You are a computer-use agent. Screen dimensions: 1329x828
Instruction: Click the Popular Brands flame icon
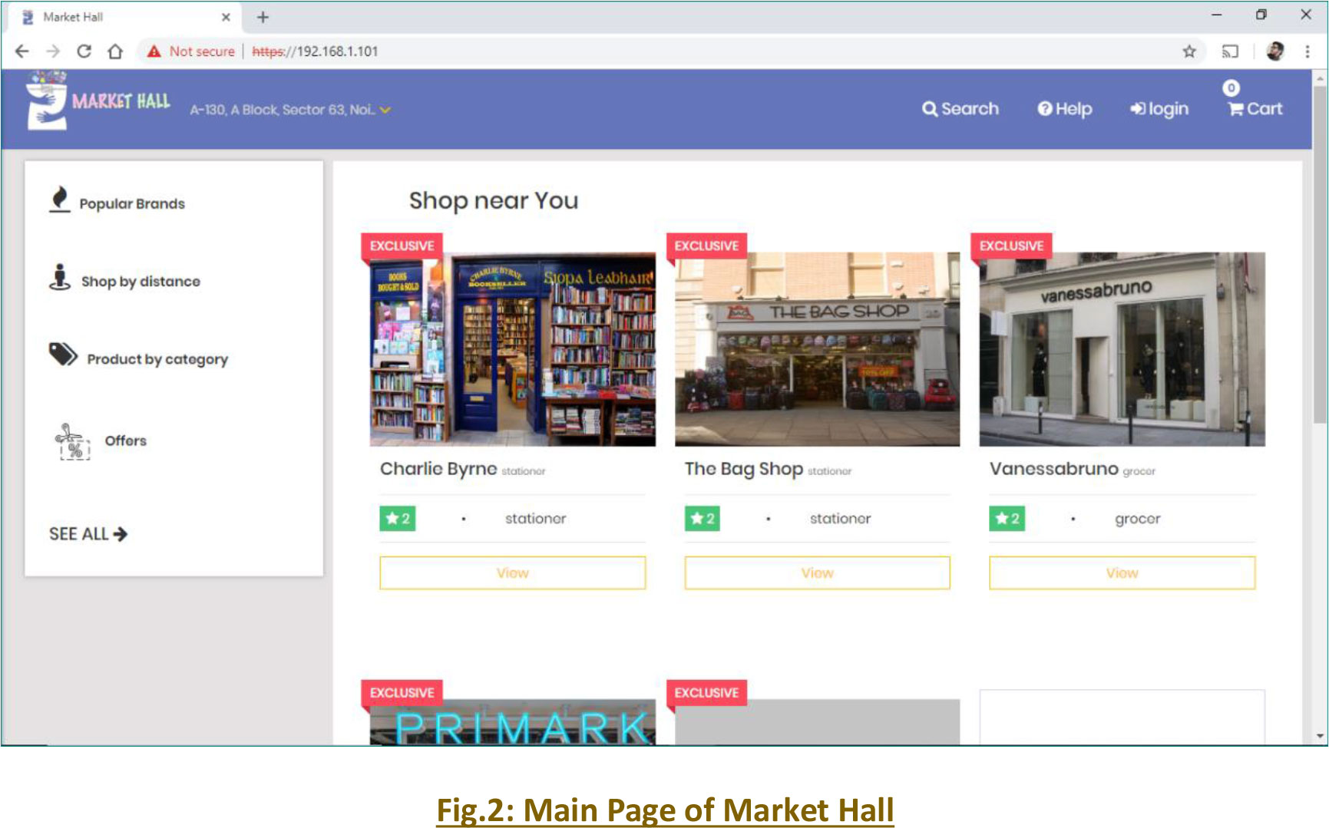(60, 199)
